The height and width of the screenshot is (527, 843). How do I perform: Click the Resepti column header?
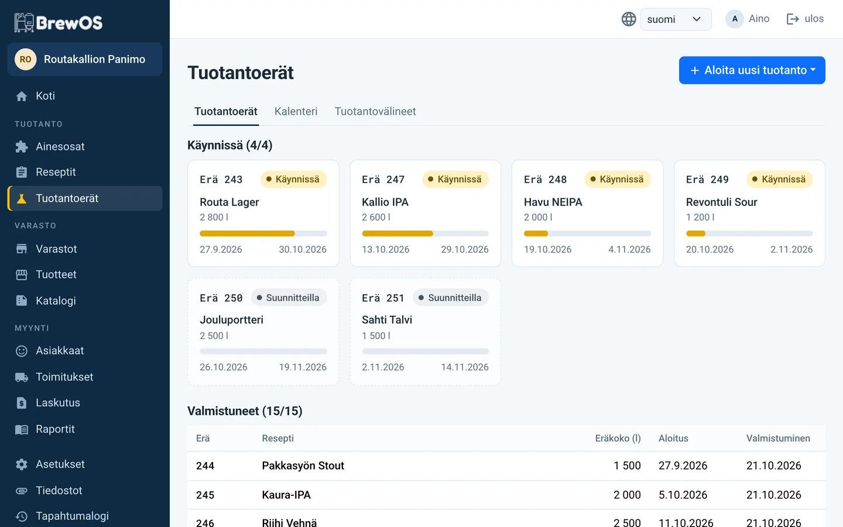coord(278,438)
